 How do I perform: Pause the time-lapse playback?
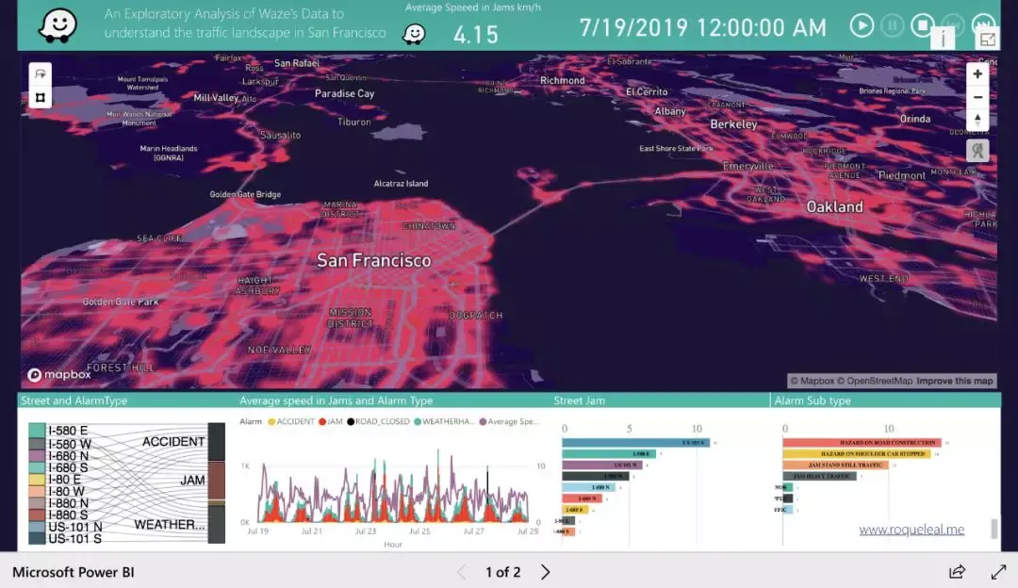[x=892, y=26]
